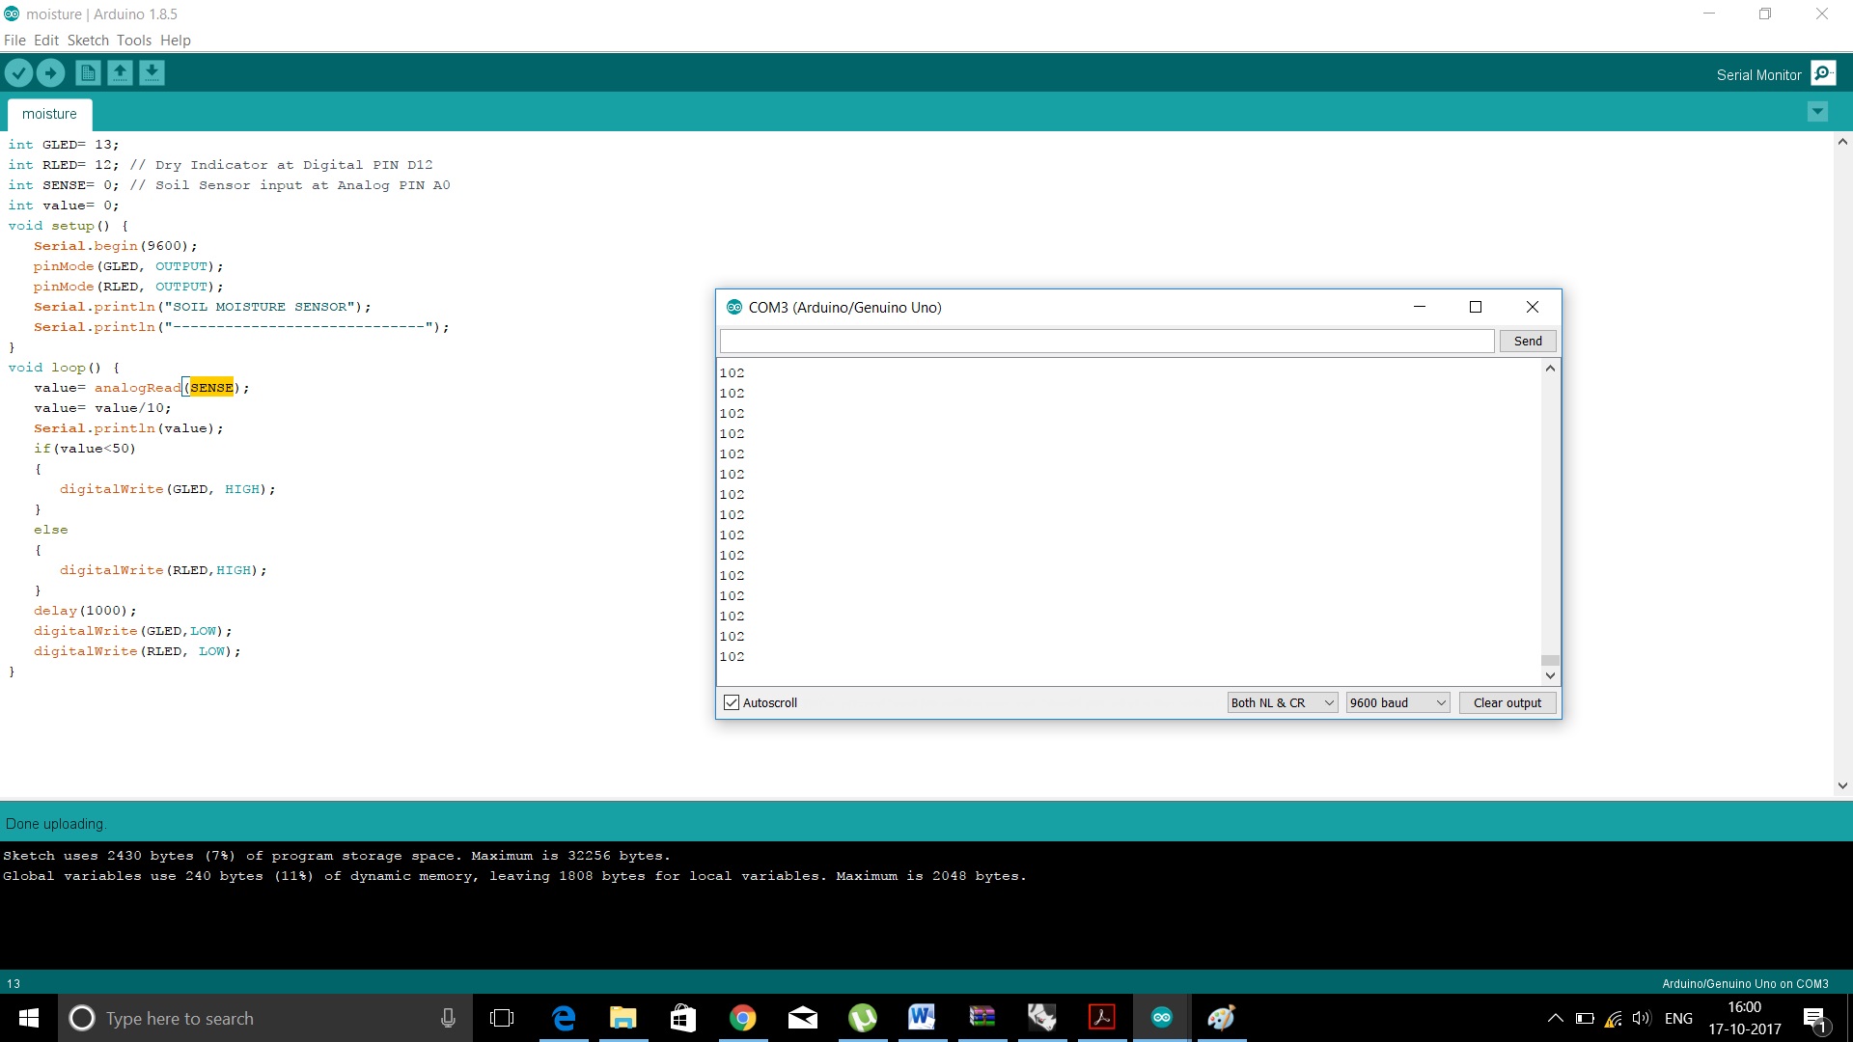Viewport: 1853px width, 1042px height.
Task: Open the Help menu
Action: click(x=176, y=41)
